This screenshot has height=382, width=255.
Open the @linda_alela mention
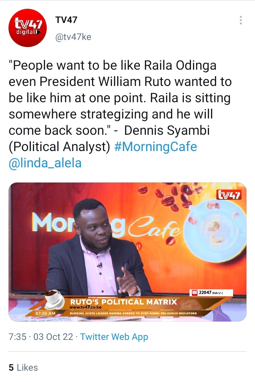pyautogui.click(x=45, y=163)
